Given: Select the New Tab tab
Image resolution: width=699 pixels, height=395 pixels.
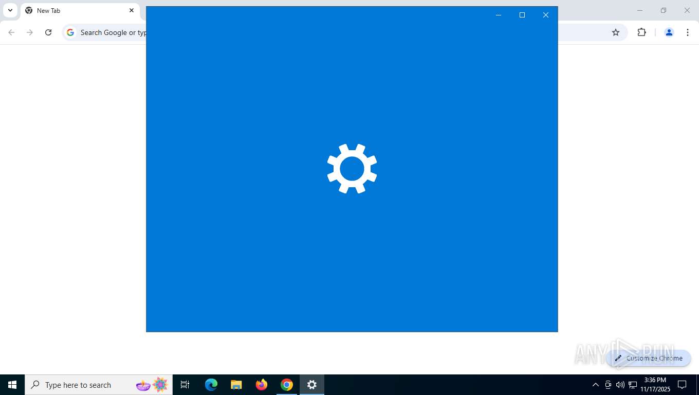Looking at the screenshot, I should [x=80, y=11].
